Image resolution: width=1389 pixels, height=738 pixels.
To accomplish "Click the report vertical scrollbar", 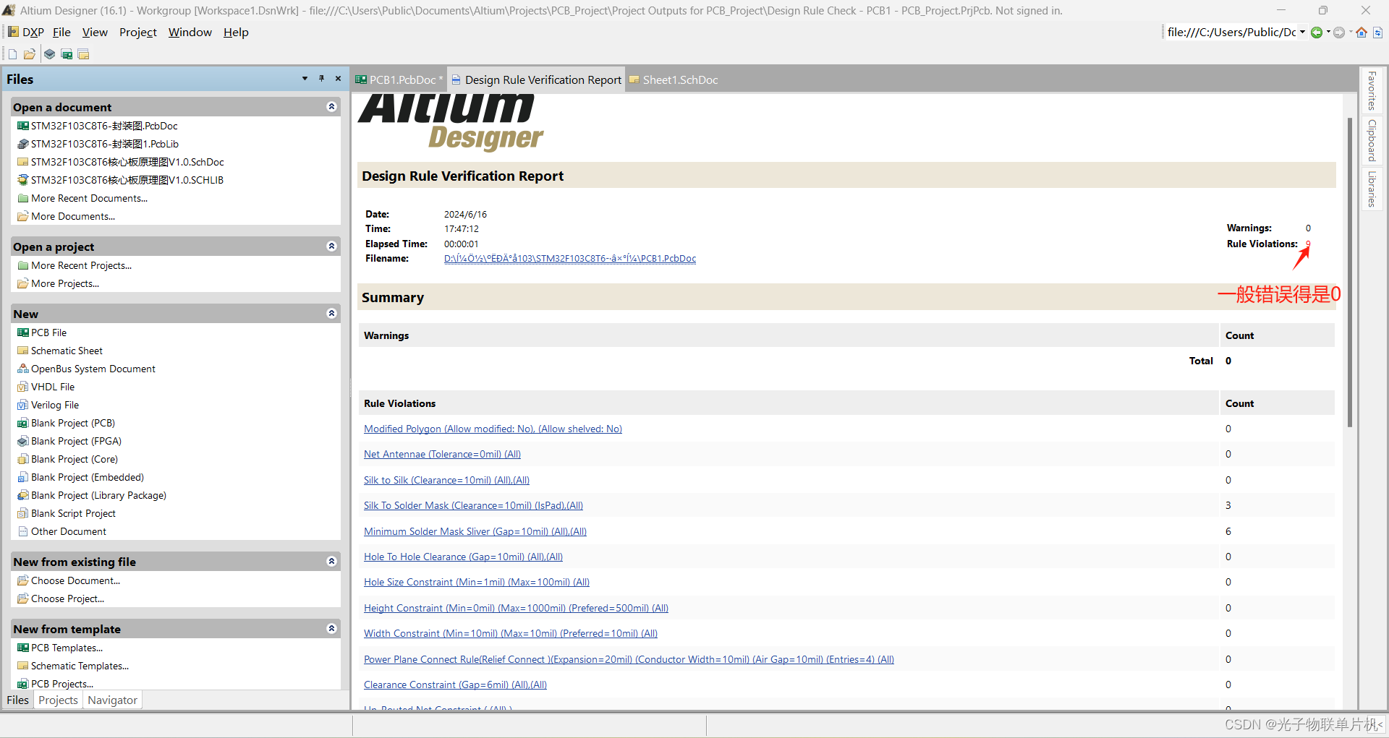I will point(1350,272).
